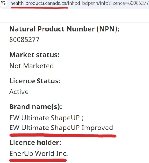
Task: Select the Not Marketed text
Action: [32, 66]
